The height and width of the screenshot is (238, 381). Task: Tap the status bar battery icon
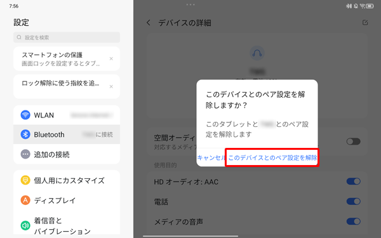point(370,6)
